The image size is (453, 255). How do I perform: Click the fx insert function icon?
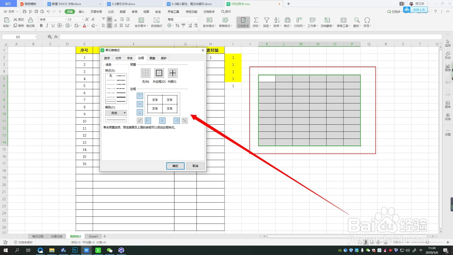point(56,37)
